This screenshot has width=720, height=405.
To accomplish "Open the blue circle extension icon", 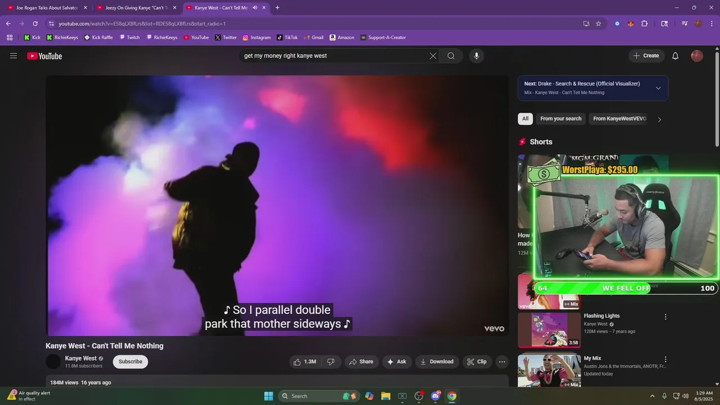I will coord(617,24).
